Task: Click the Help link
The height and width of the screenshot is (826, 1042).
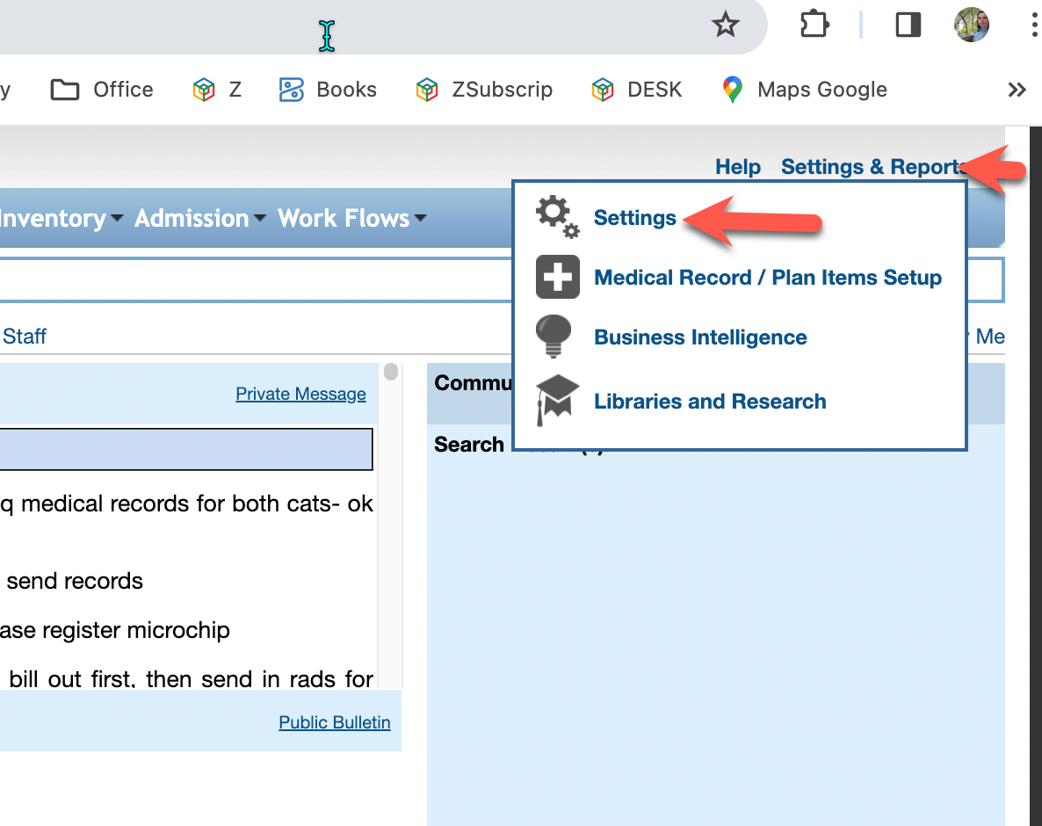Action: 737,167
